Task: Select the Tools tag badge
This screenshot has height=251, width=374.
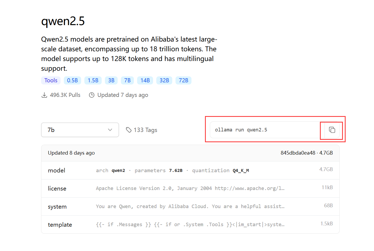Action: (x=51, y=80)
